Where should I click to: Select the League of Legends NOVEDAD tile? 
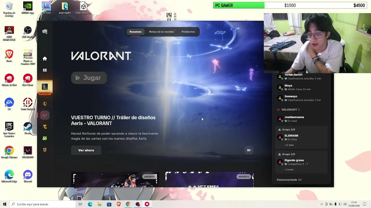[x=45, y=88]
